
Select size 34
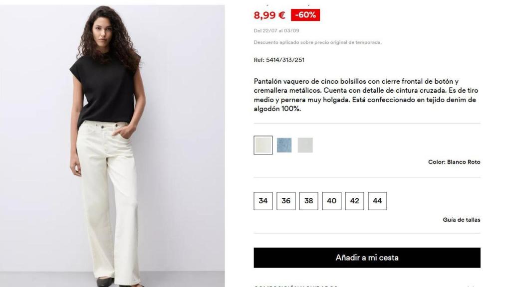pos(263,201)
